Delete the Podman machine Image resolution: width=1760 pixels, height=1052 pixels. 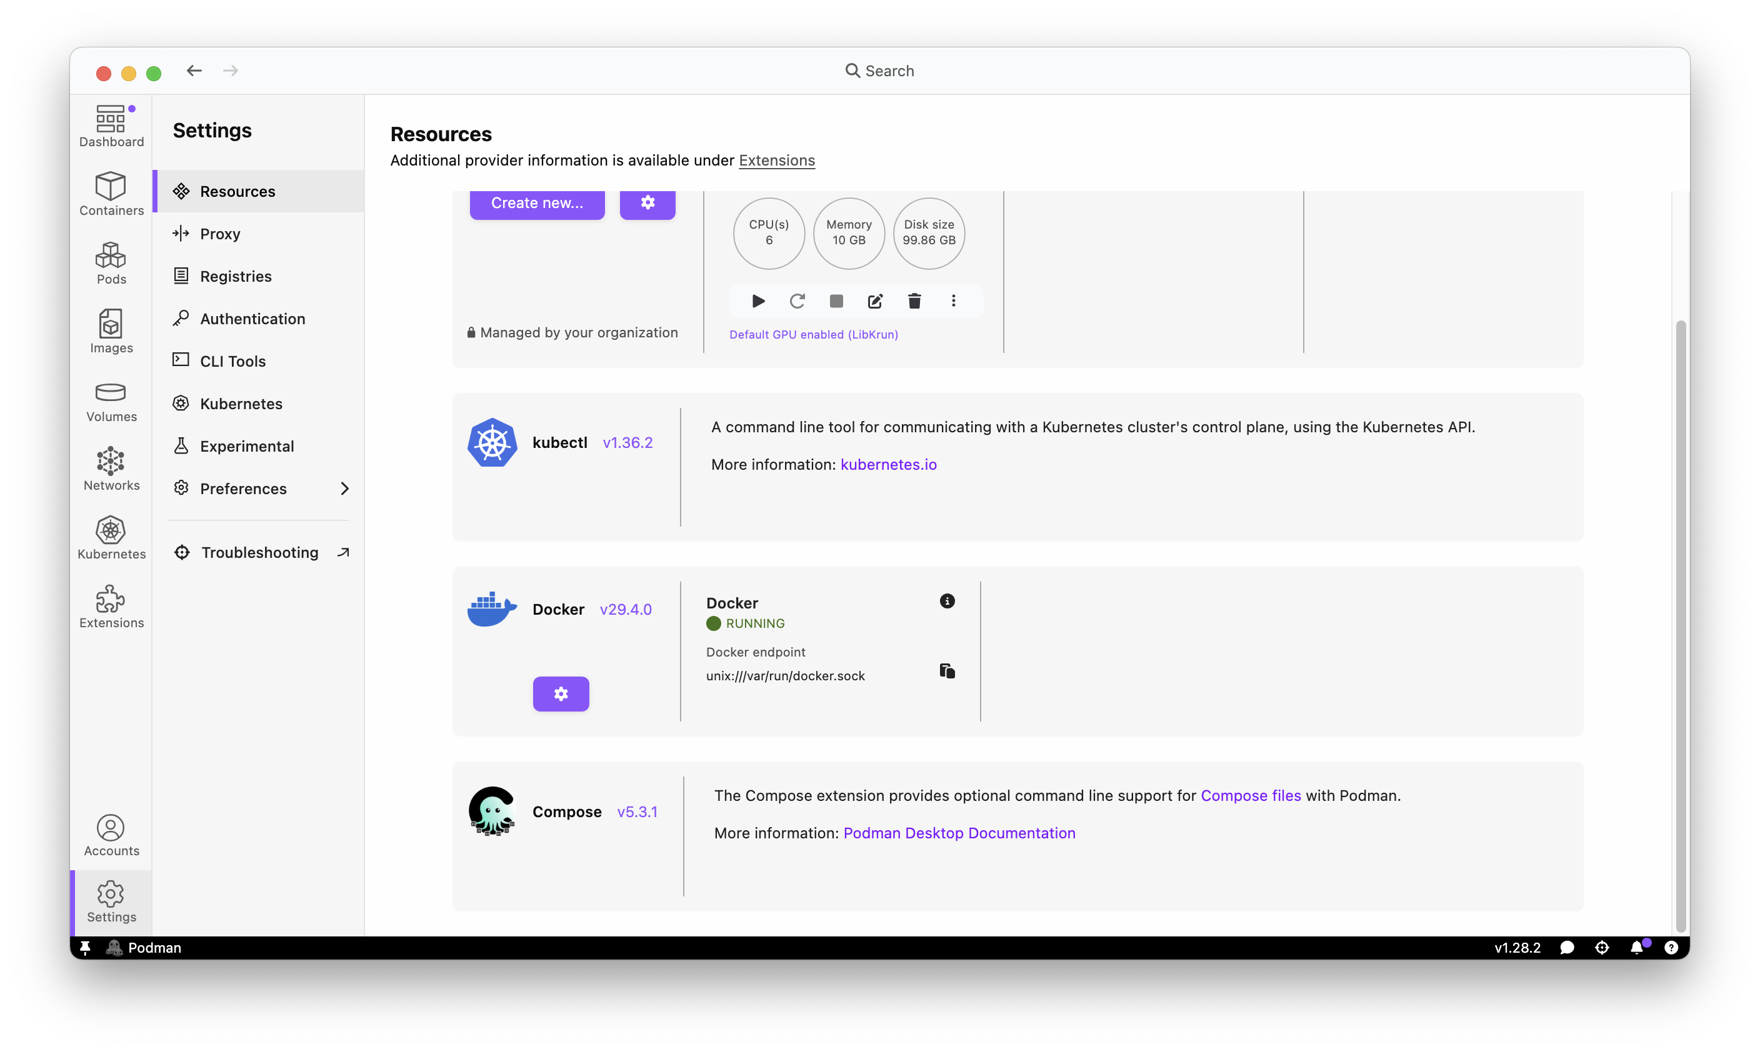tap(914, 301)
